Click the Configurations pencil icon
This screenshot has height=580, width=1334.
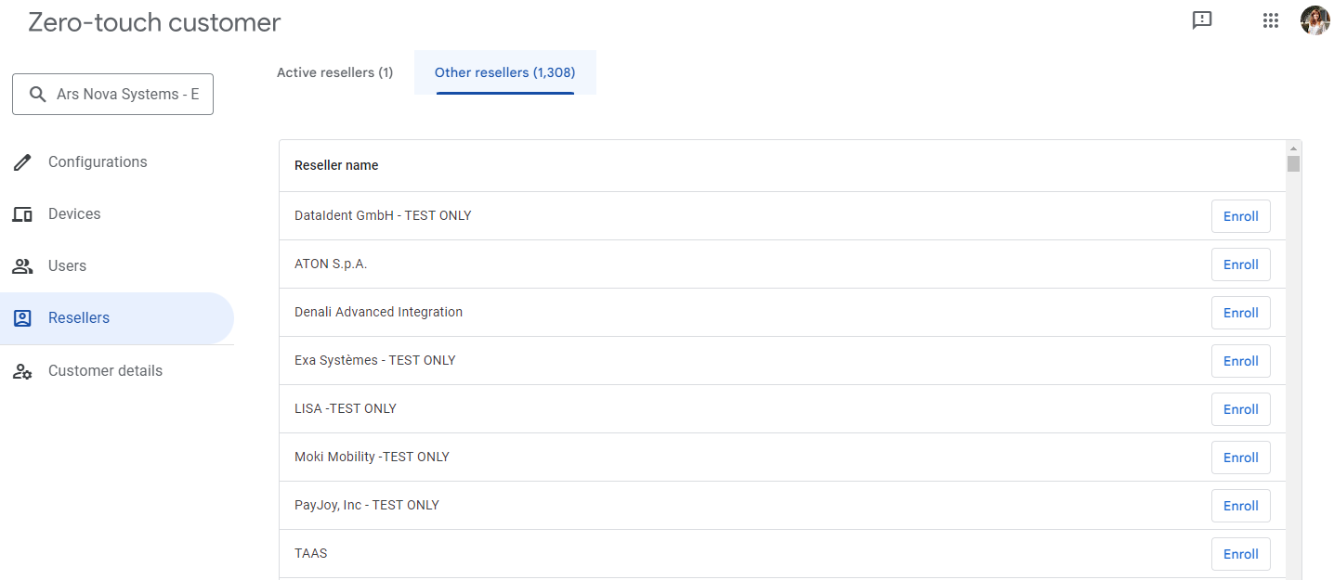pyautogui.click(x=22, y=162)
